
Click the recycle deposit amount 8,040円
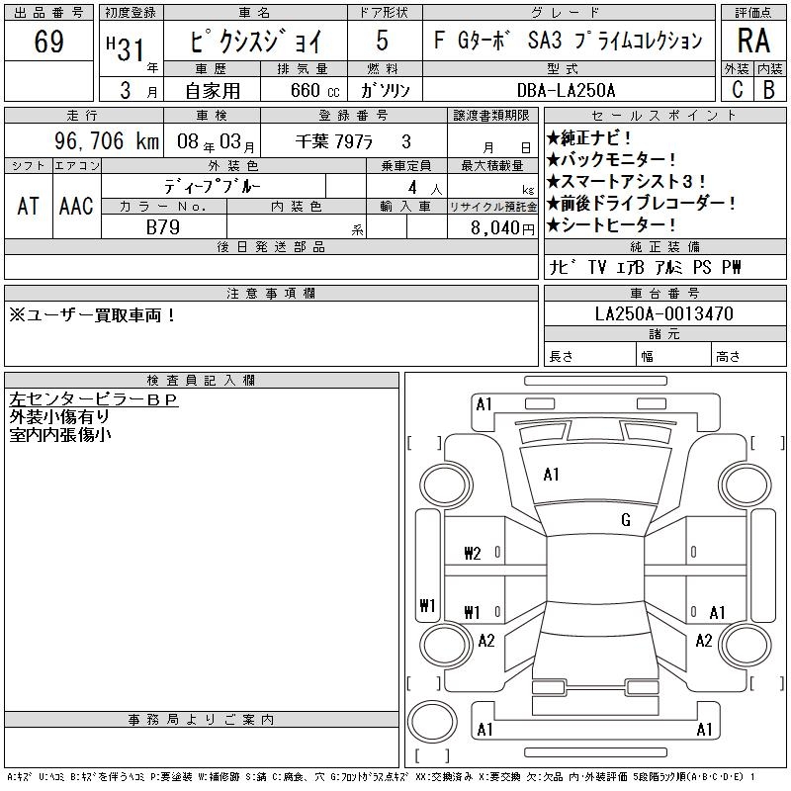(x=502, y=228)
